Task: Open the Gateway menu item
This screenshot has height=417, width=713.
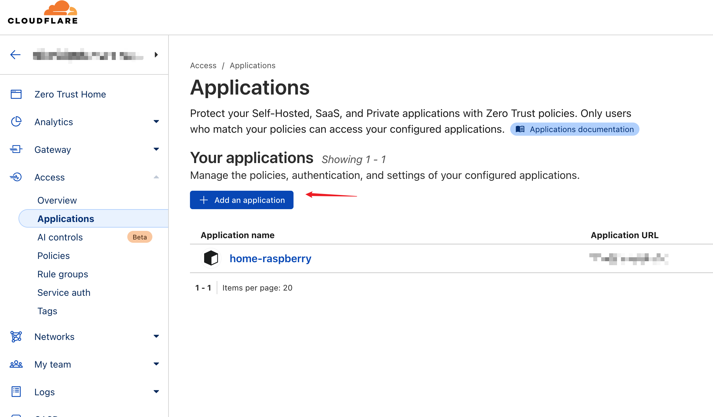Action: coord(53,150)
